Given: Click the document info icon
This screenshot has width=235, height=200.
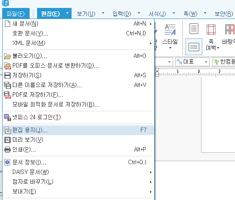Looking at the screenshot, I should click(8, 162).
